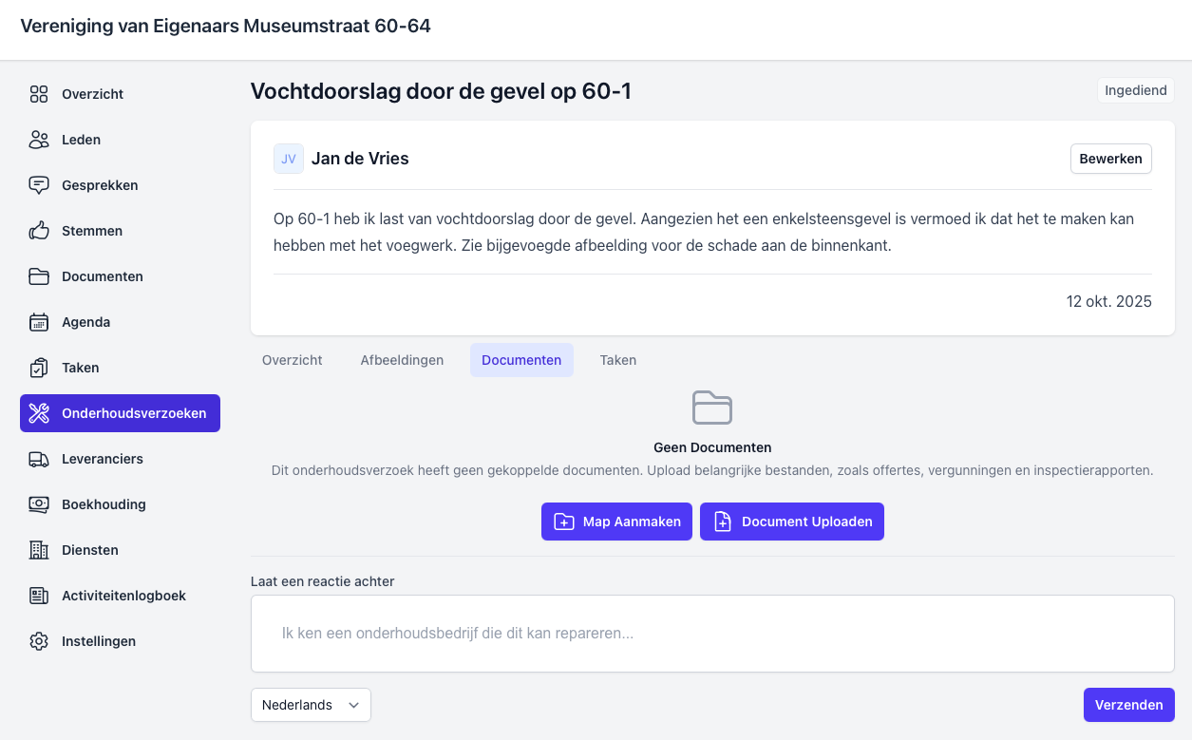Click the Document Uploaden button
The height and width of the screenshot is (740, 1192).
(x=791, y=522)
